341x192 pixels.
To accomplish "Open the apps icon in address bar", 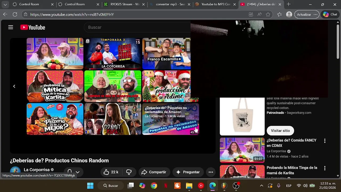I will coord(251,14).
